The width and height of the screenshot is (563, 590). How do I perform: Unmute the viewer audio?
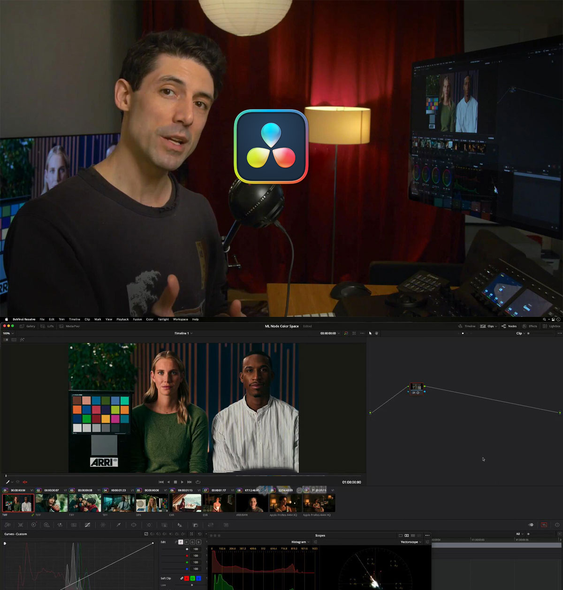tap(25, 482)
